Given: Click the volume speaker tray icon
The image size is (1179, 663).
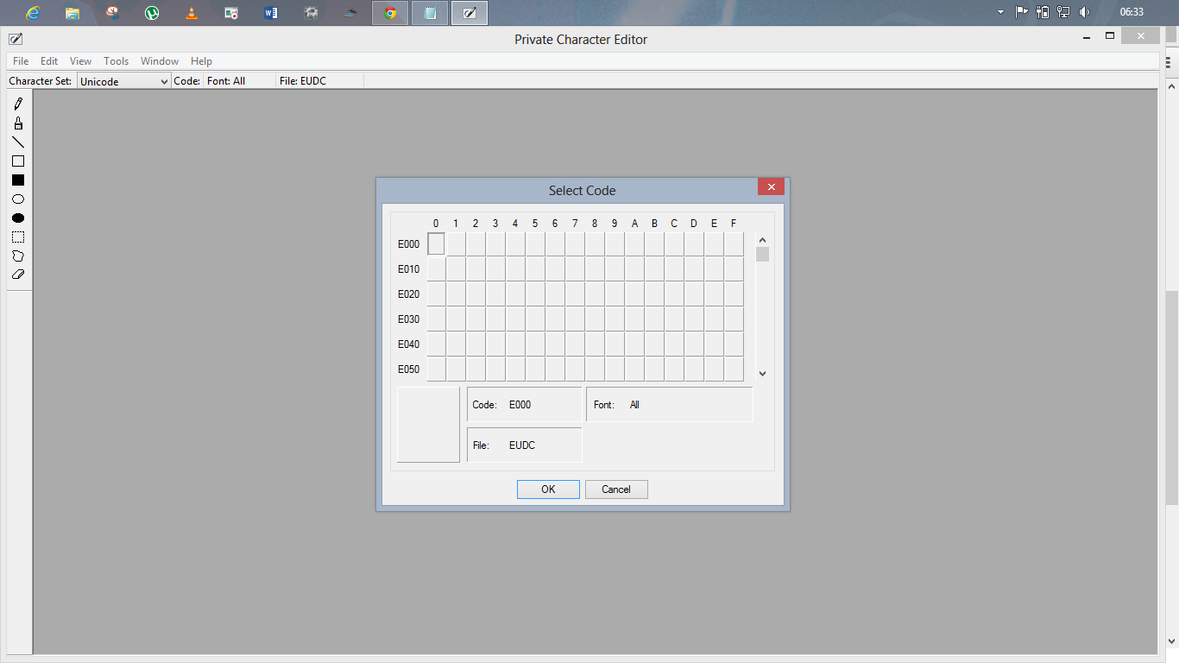Looking at the screenshot, I should 1084,12.
